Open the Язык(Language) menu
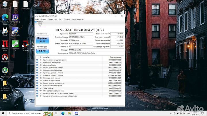Viewport: 207px width, 116px height. pyautogui.click(x=77, y=19)
